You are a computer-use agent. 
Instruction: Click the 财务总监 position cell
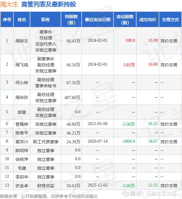pyautogui.click(x=45, y=186)
